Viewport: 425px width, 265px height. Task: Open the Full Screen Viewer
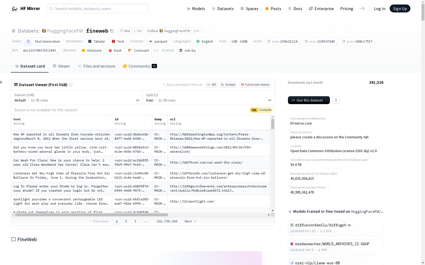pyautogui.click(x=255, y=85)
